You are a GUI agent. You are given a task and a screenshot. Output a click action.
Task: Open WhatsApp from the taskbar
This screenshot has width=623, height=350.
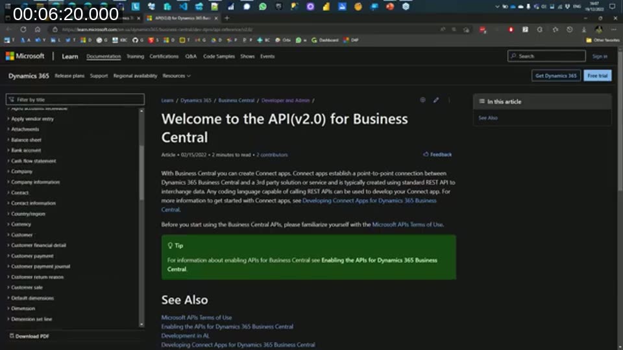263,6
